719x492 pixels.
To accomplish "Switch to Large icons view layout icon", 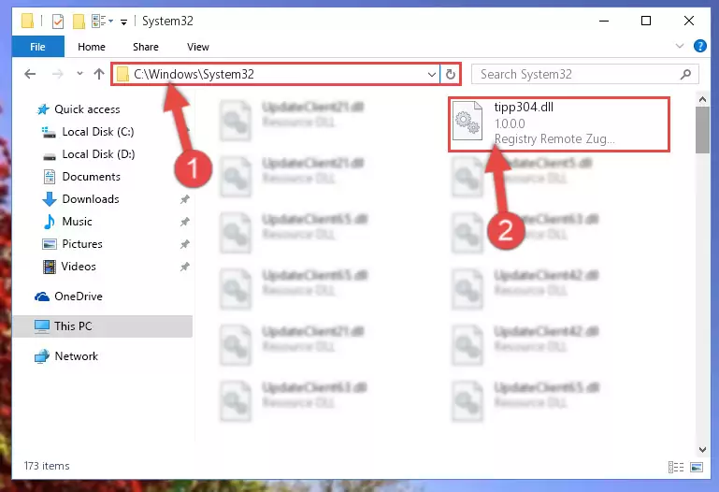I will [696, 468].
